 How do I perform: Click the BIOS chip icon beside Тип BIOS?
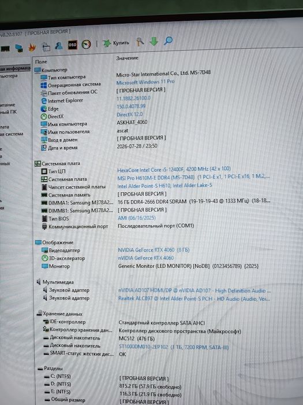coord(44,219)
